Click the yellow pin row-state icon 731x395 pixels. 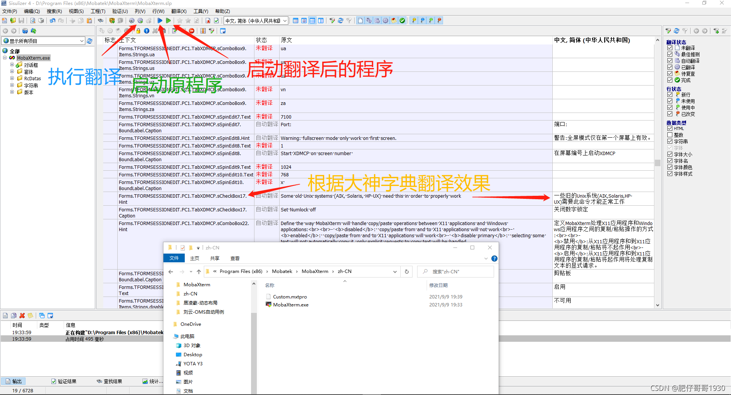coord(414,21)
